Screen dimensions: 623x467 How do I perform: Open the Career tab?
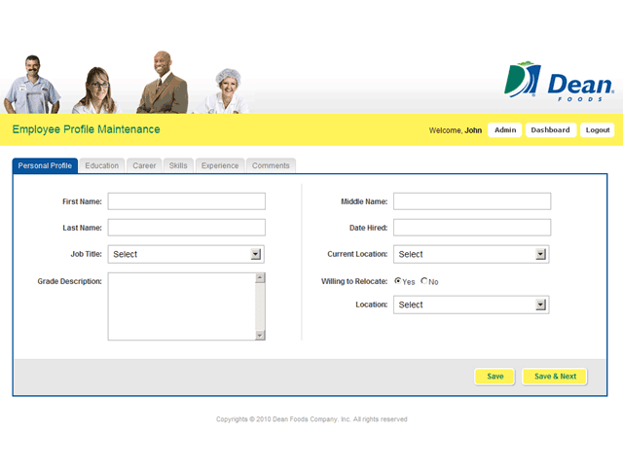144,165
